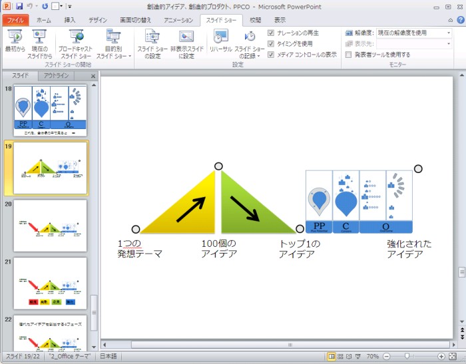The height and width of the screenshot is (364, 466).
Task: Switch to Insert tab (挿入)
Action: pyautogui.click(x=69, y=20)
